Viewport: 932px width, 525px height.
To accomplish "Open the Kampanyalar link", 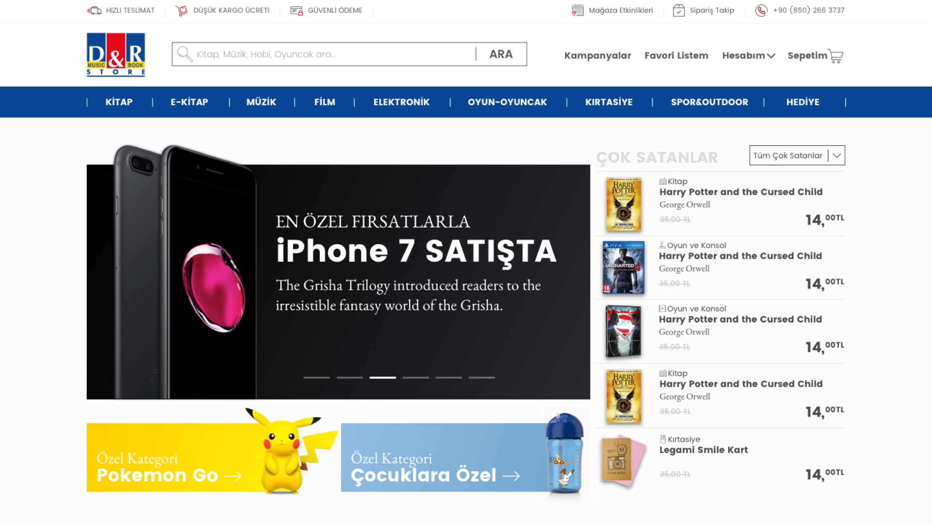I will (x=597, y=56).
